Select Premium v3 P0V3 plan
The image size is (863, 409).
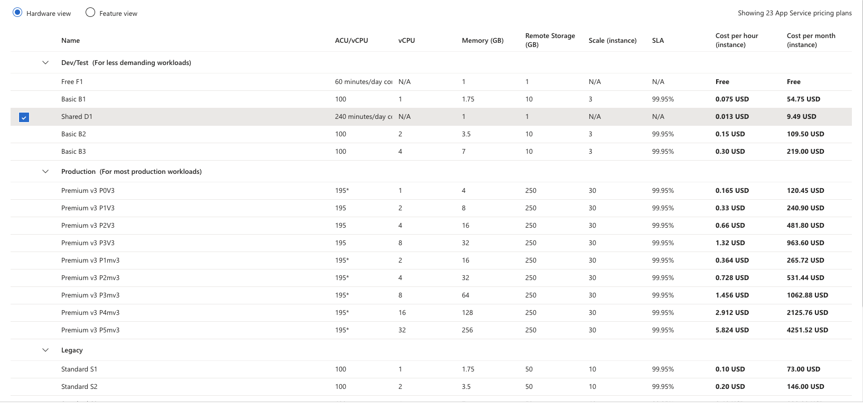click(88, 191)
